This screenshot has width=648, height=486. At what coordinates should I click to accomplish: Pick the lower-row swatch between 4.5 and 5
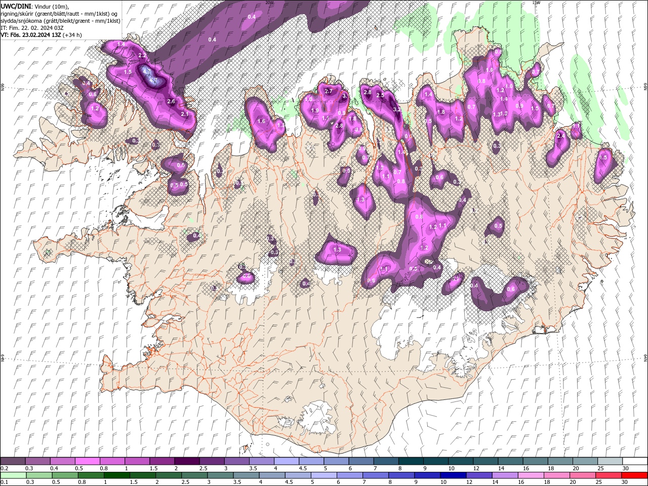tap(298, 475)
